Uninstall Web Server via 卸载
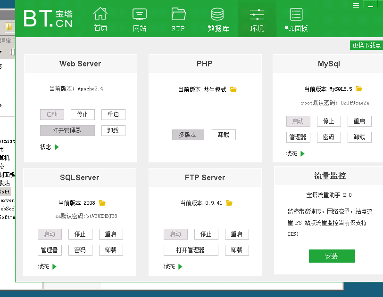 tap(113, 130)
